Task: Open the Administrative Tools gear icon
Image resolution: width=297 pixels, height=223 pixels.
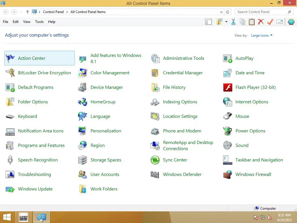Action: [155, 58]
